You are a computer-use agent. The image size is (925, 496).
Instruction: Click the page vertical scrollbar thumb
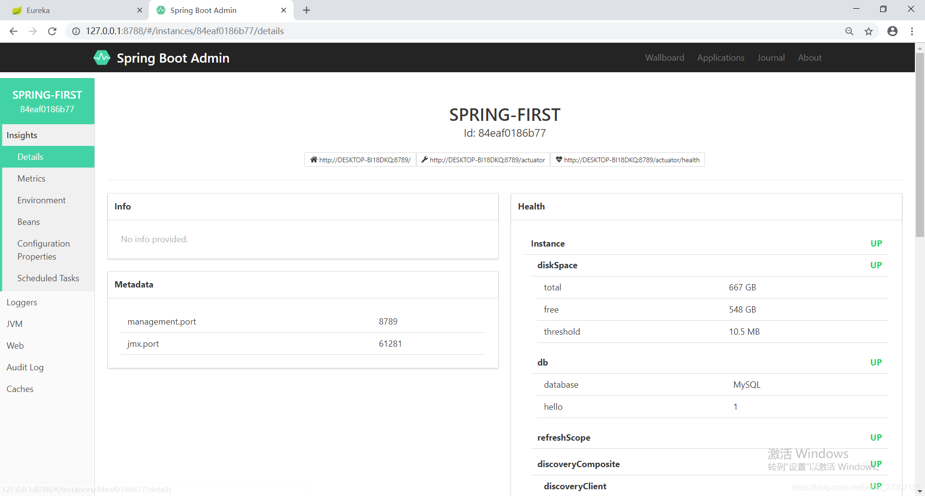point(920,144)
